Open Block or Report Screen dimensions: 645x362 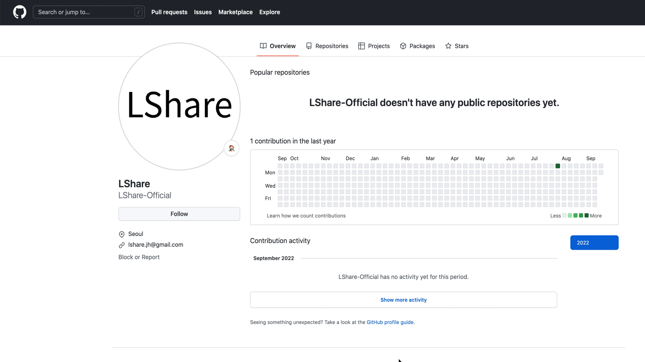pyautogui.click(x=139, y=257)
